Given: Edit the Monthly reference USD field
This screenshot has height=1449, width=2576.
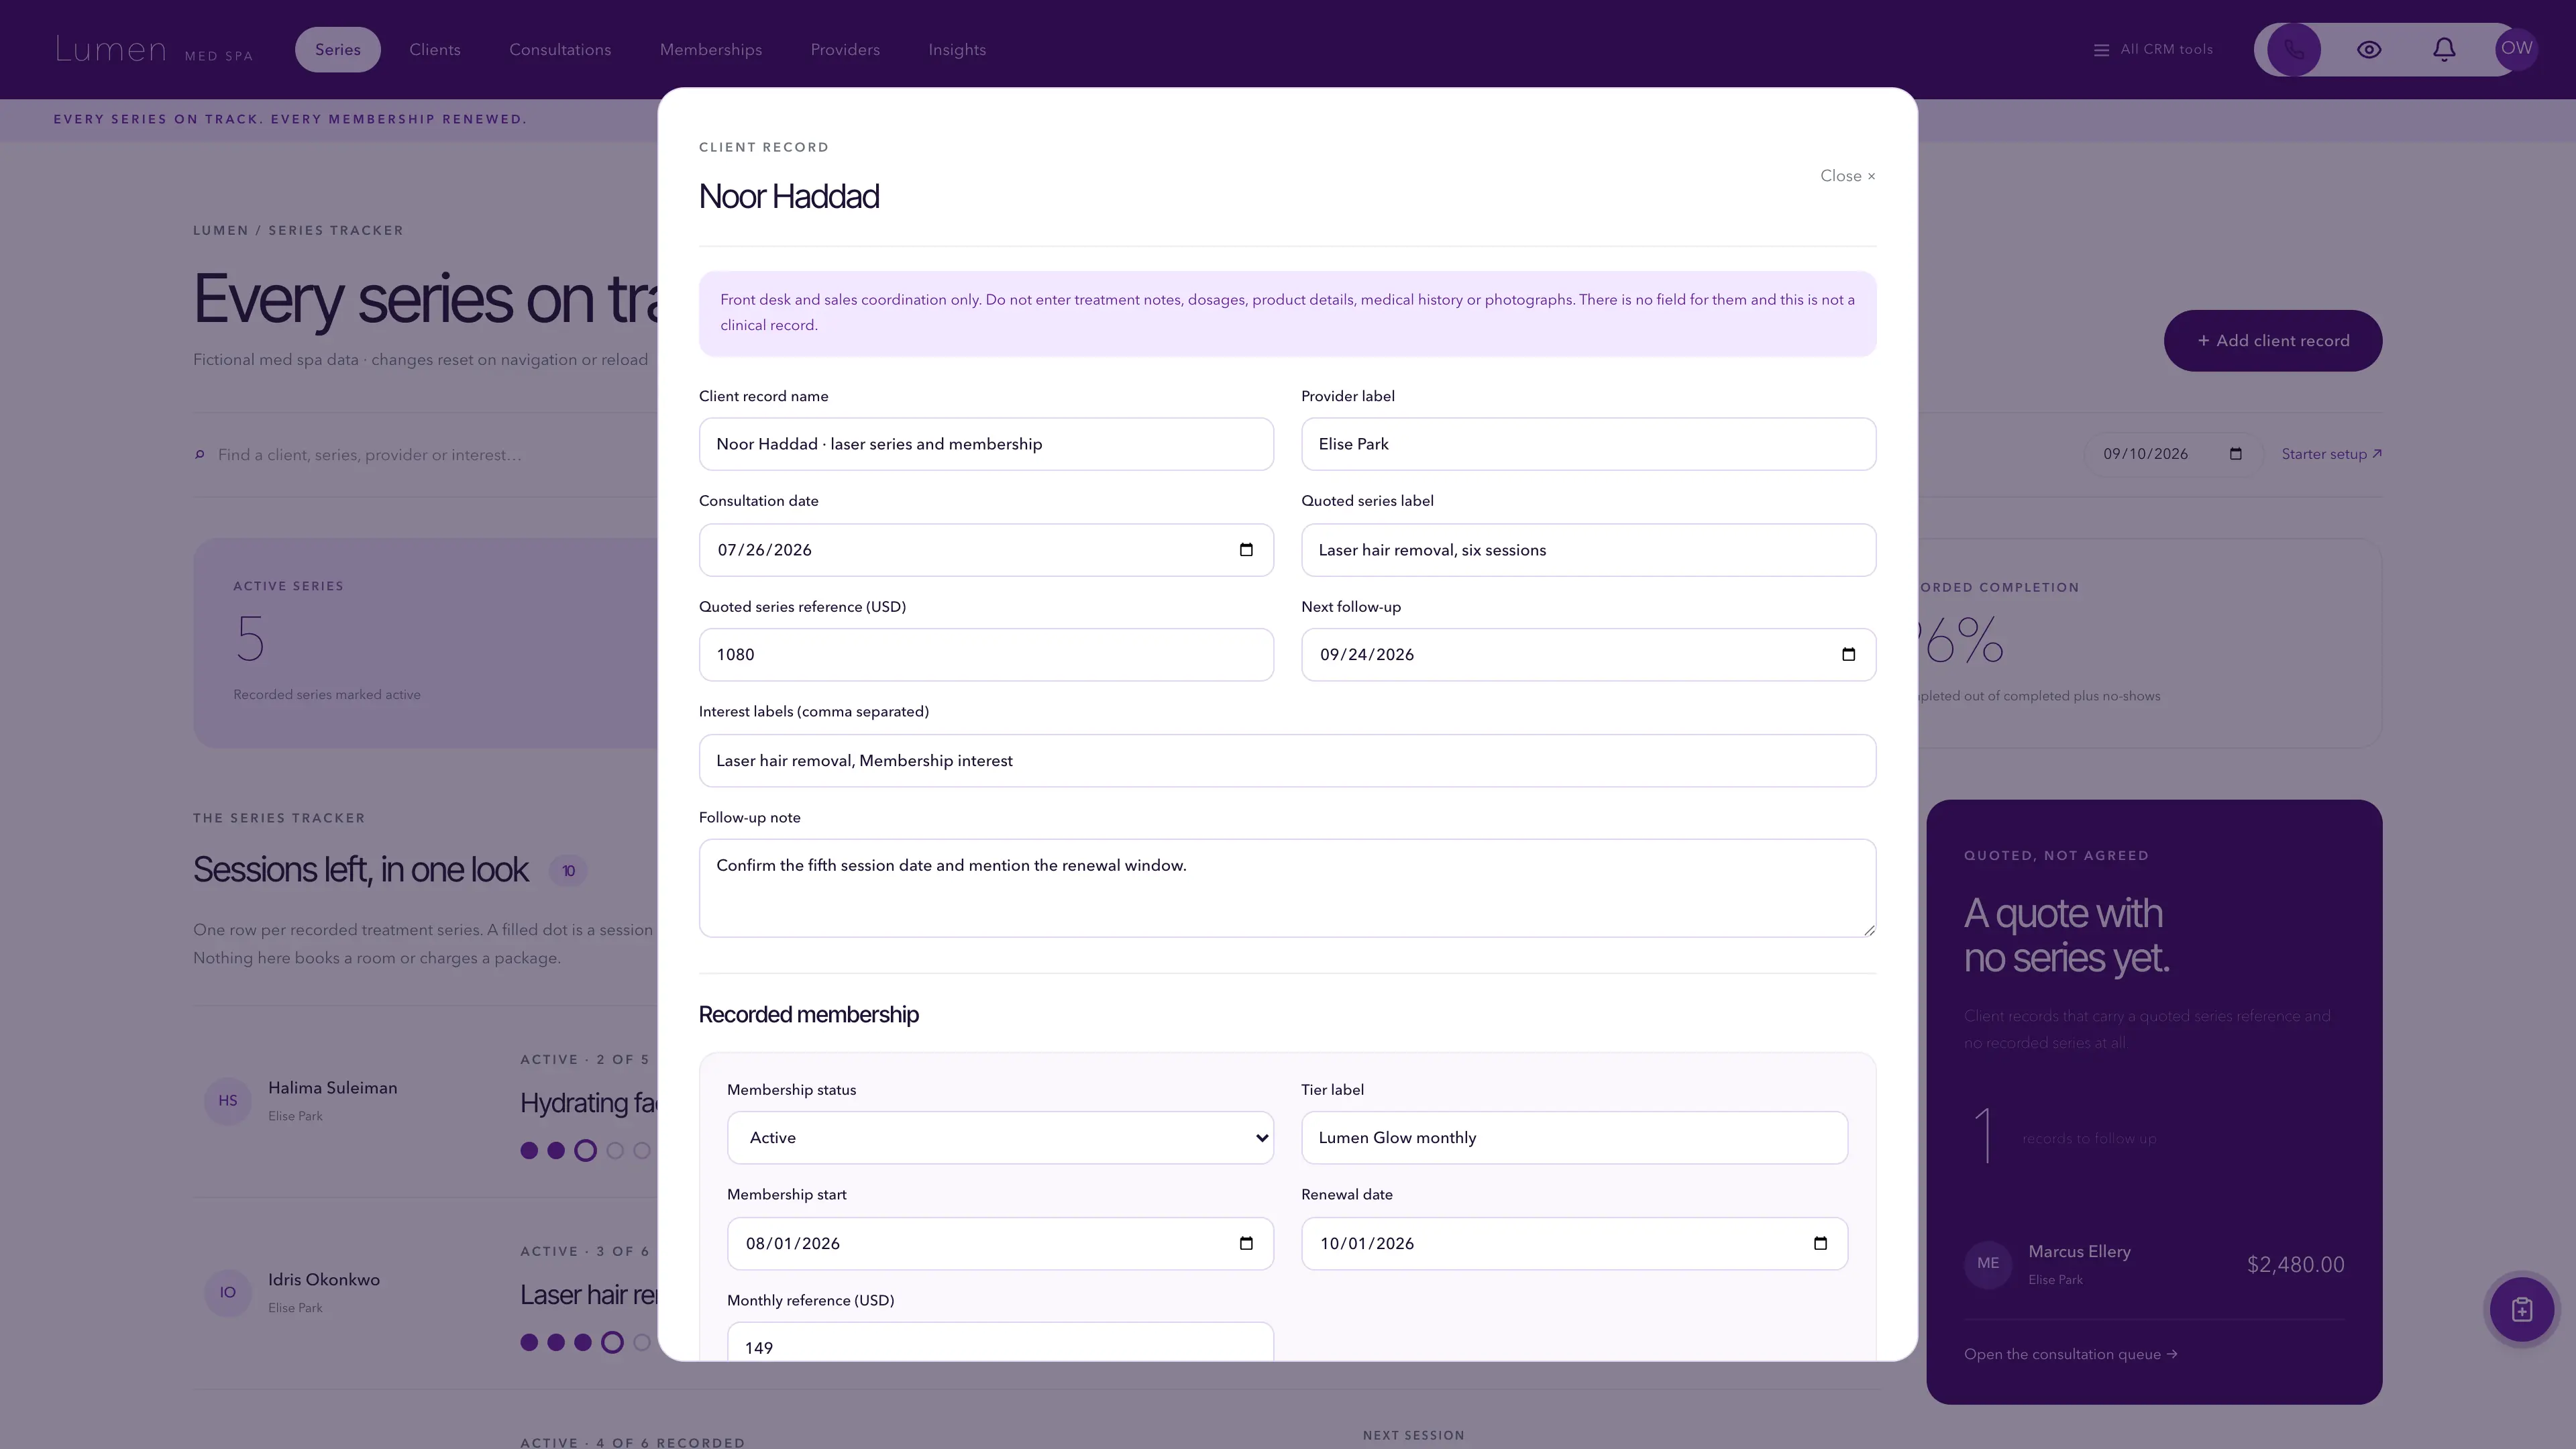Looking at the screenshot, I should coord(1000,1342).
